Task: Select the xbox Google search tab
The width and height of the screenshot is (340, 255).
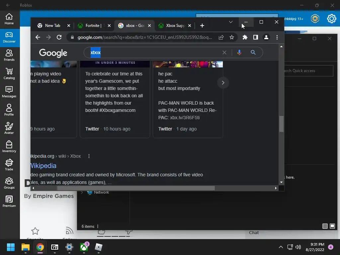Action: click(134, 26)
